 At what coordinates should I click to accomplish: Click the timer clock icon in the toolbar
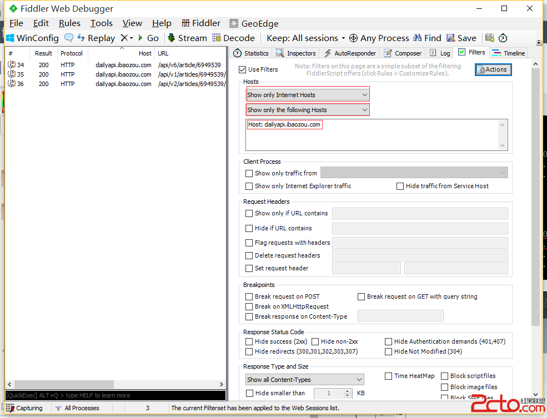click(x=503, y=38)
